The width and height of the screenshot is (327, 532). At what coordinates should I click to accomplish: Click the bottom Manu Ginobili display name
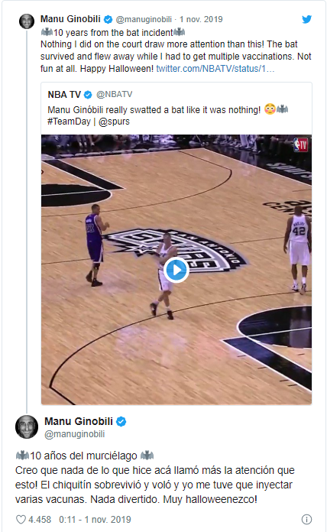coord(79,421)
